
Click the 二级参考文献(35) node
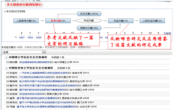[26, 21]
